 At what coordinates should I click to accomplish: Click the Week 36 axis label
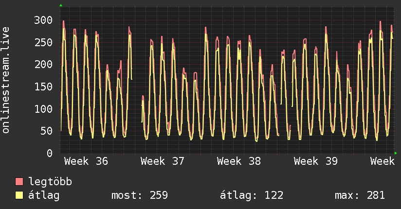coord(86,161)
